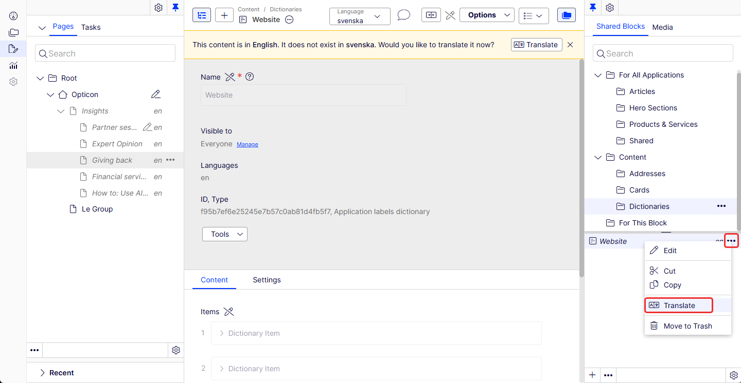Dismiss the translation notification banner
The width and height of the screenshot is (741, 383).
pos(570,45)
